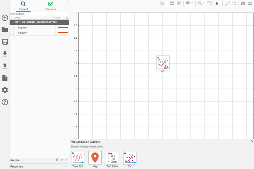Select the XY visualization thumbnail in the gallery
The image size is (254, 169).
[x=130, y=158]
